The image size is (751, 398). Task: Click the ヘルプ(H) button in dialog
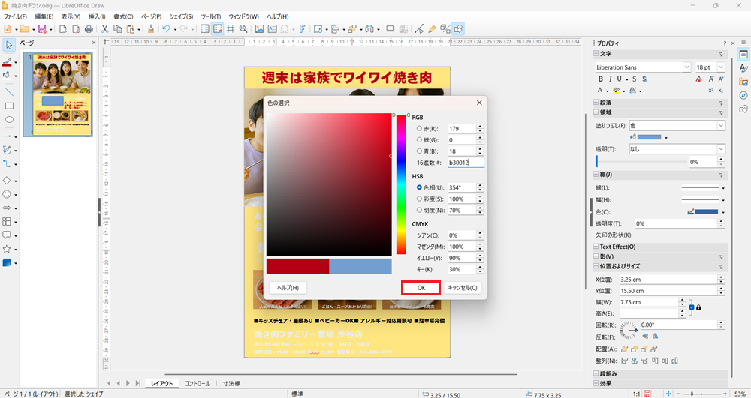[x=288, y=288]
